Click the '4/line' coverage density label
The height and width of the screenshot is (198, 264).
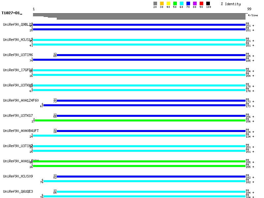pos(253,15)
